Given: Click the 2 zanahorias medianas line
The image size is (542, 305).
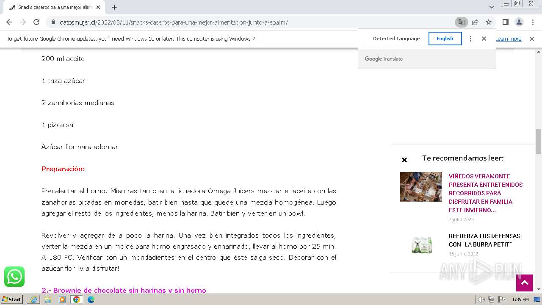Looking at the screenshot, I should (78, 103).
